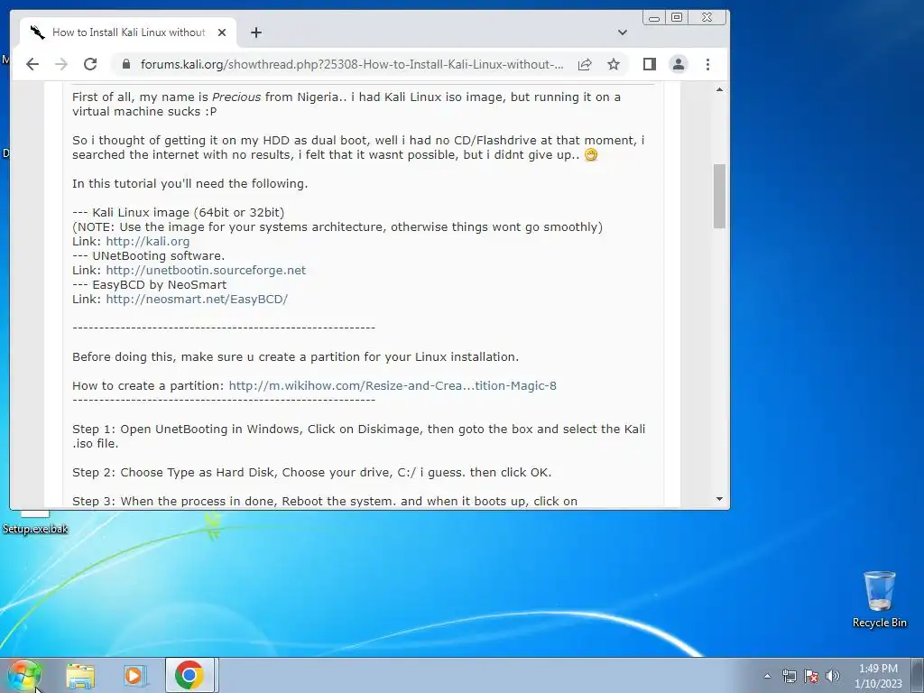924x693 pixels.
Task: Click the scrollbar up arrow
Action: pos(719,89)
